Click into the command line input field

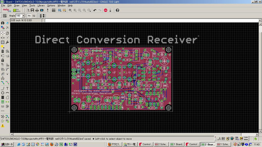[x=146, y=20]
